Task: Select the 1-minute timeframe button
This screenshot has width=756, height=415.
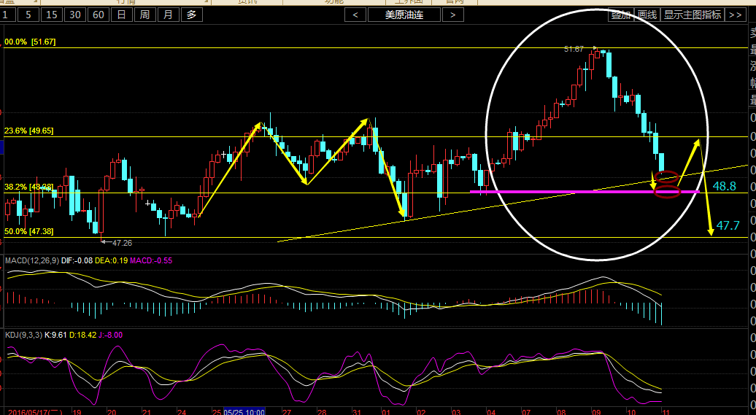Action: point(5,15)
